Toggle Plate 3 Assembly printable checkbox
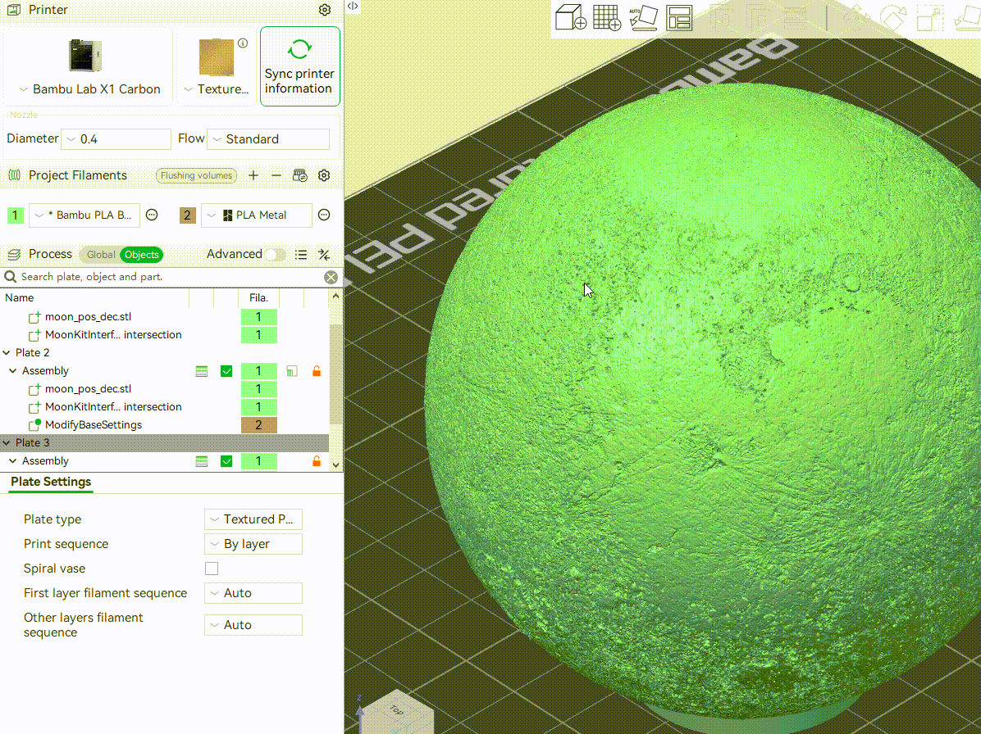981x734 pixels. click(226, 461)
